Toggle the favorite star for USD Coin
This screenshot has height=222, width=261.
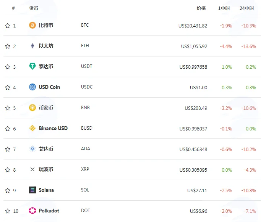[x=8, y=87]
